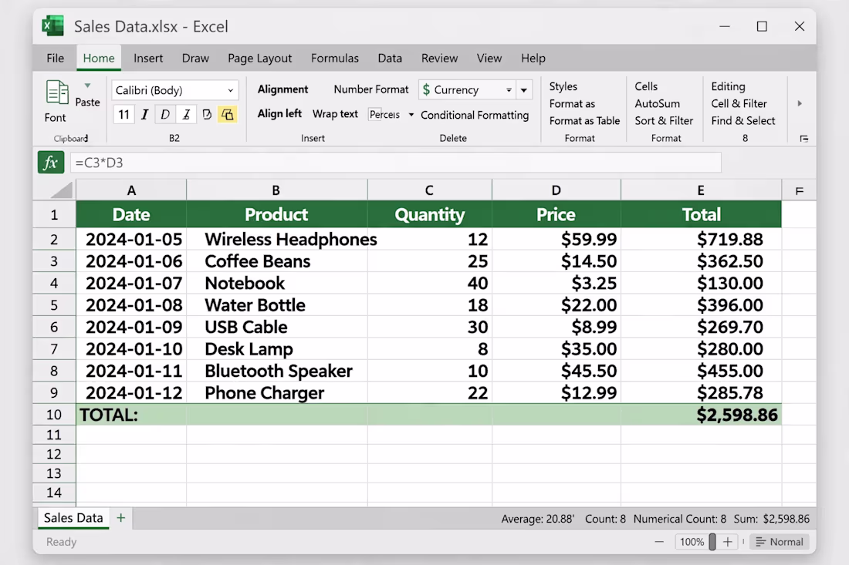Open the Help tab
The image size is (849, 565).
coord(533,58)
